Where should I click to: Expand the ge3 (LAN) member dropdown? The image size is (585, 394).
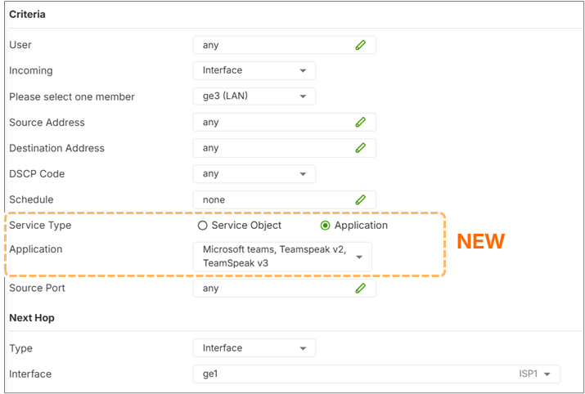[x=254, y=96]
